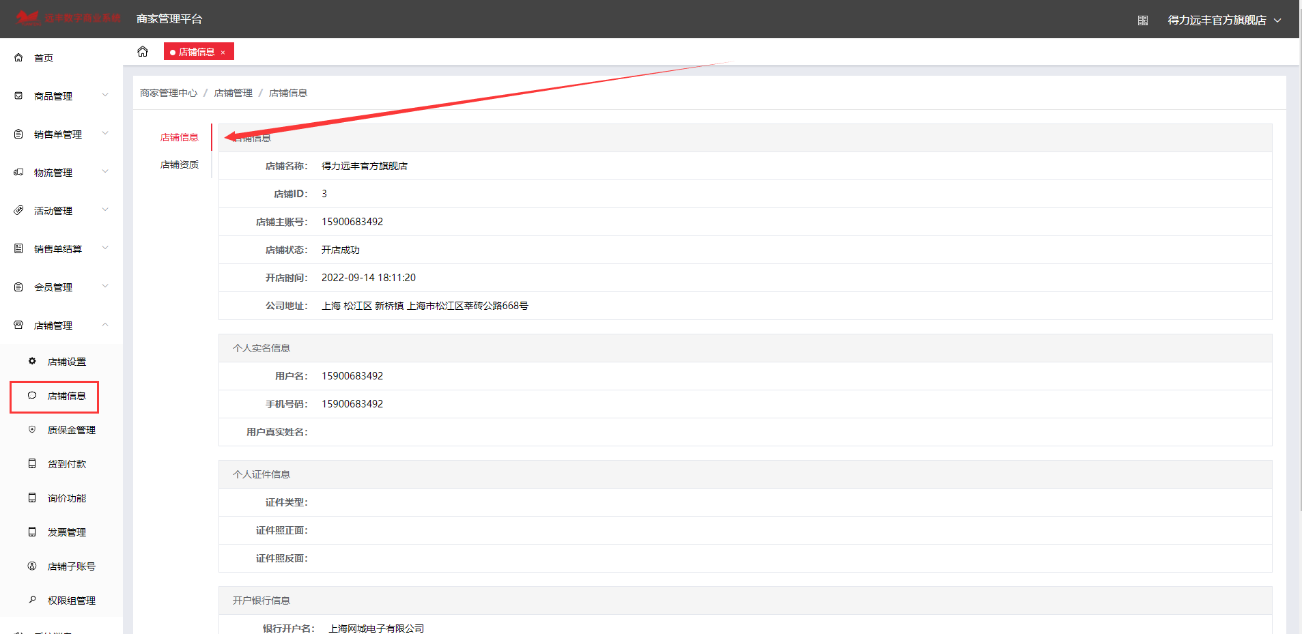Select the 店铺信息 red page tab

pyautogui.click(x=199, y=52)
